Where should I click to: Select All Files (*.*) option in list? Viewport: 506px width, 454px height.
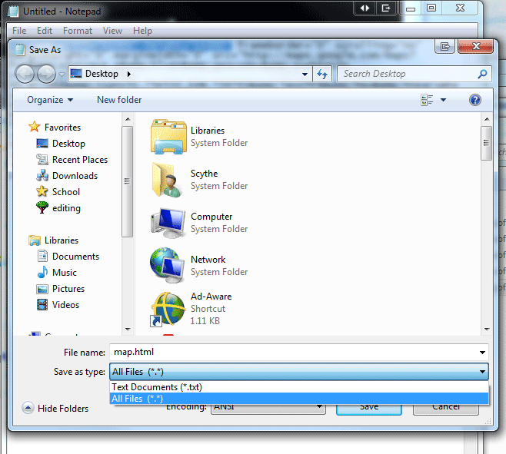299,399
